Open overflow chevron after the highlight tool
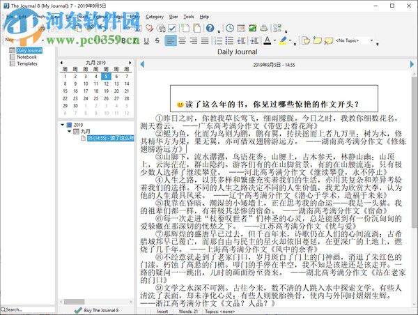 [x=295, y=44]
